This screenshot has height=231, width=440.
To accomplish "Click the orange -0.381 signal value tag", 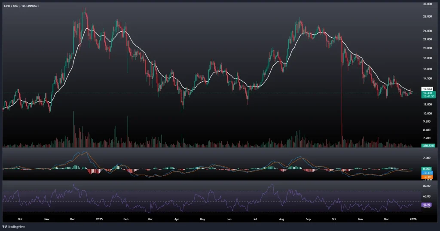I will coord(427,177).
